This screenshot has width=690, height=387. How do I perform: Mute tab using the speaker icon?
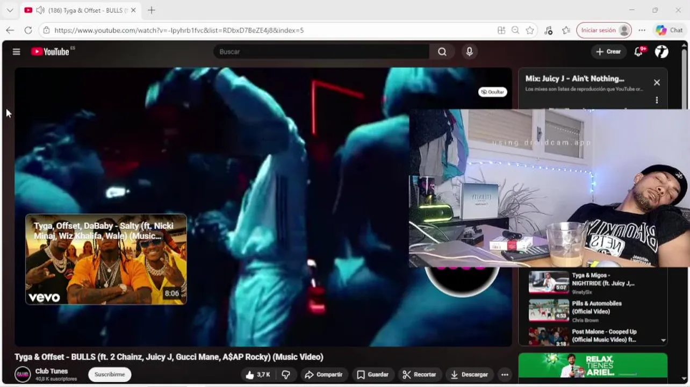coord(40,10)
